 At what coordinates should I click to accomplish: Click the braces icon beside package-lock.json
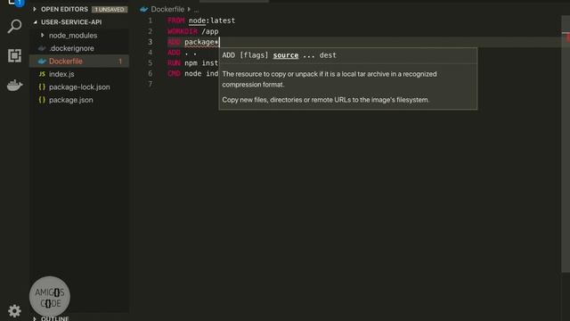pos(42,87)
